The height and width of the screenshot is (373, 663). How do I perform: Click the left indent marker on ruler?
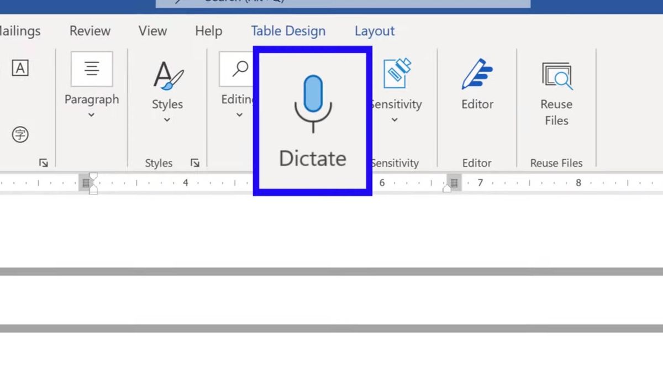coord(93,190)
